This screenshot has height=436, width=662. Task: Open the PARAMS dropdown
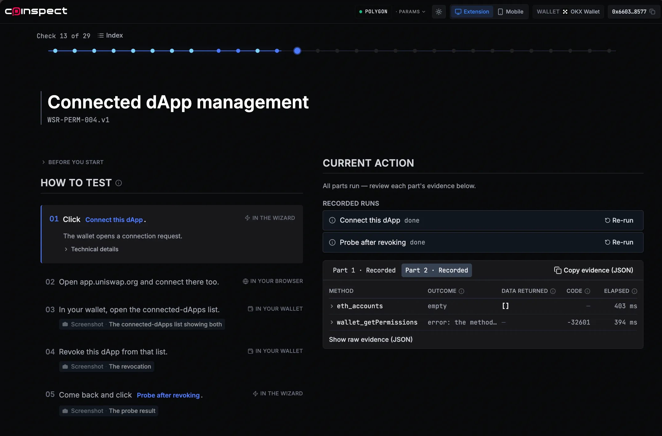[411, 12]
